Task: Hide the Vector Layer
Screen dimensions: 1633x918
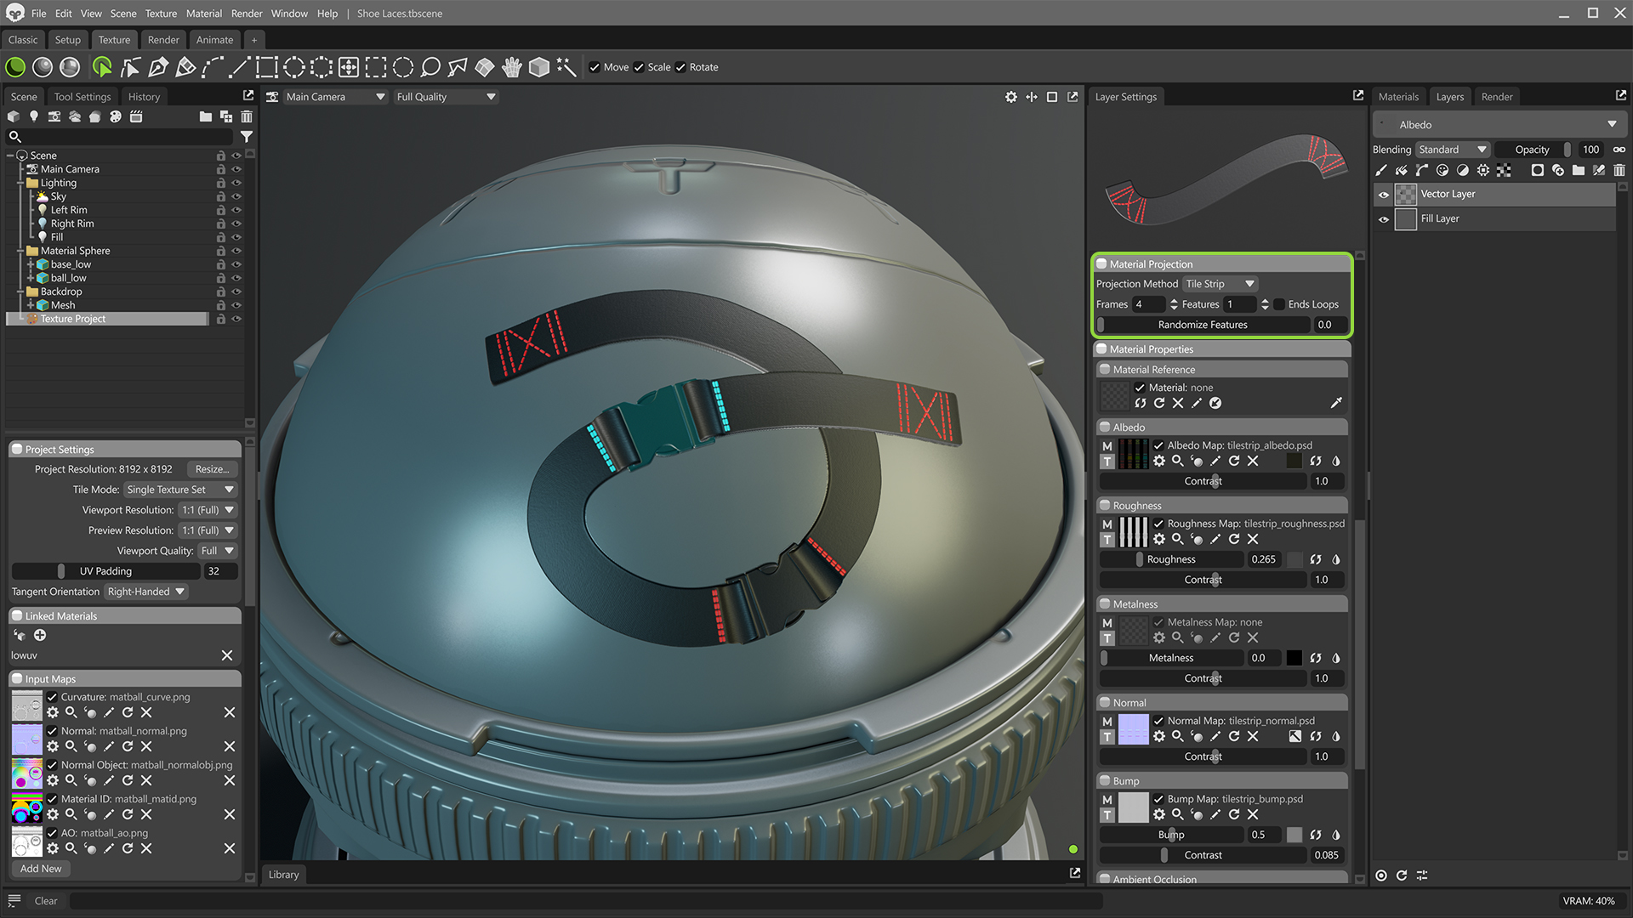Action: [1384, 195]
